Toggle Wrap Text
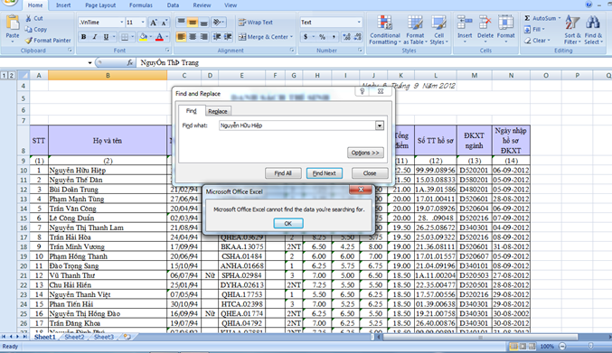Image resolution: width=612 pixels, height=353 pixels. pyautogui.click(x=256, y=23)
